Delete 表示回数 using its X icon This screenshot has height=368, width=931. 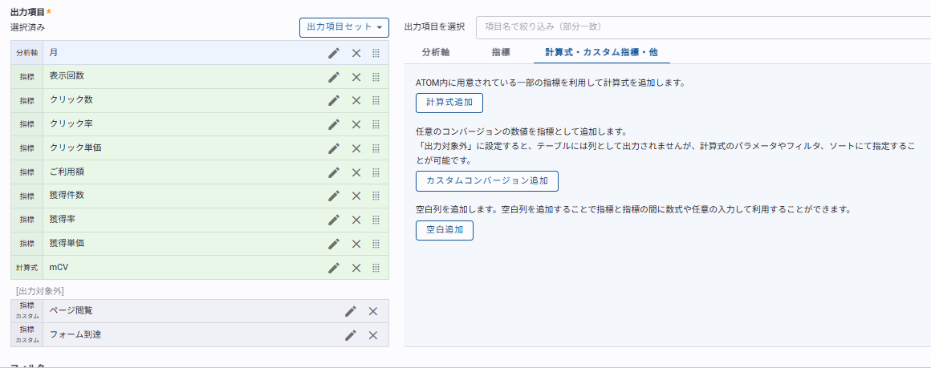356,77
